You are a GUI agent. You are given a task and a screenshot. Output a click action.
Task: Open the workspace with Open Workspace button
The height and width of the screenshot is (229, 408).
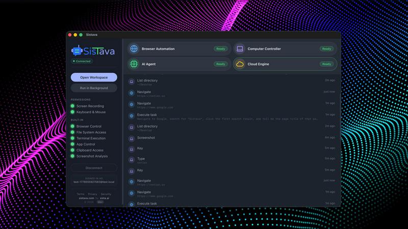point(94,77)
